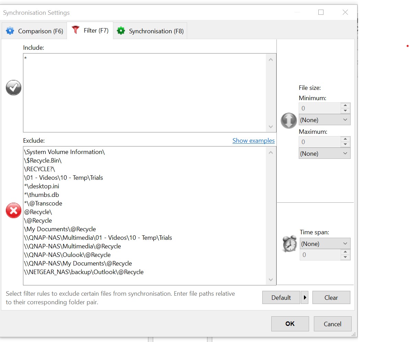
Task: Click the red funnel Filter icon
Action: coord(76,30)
